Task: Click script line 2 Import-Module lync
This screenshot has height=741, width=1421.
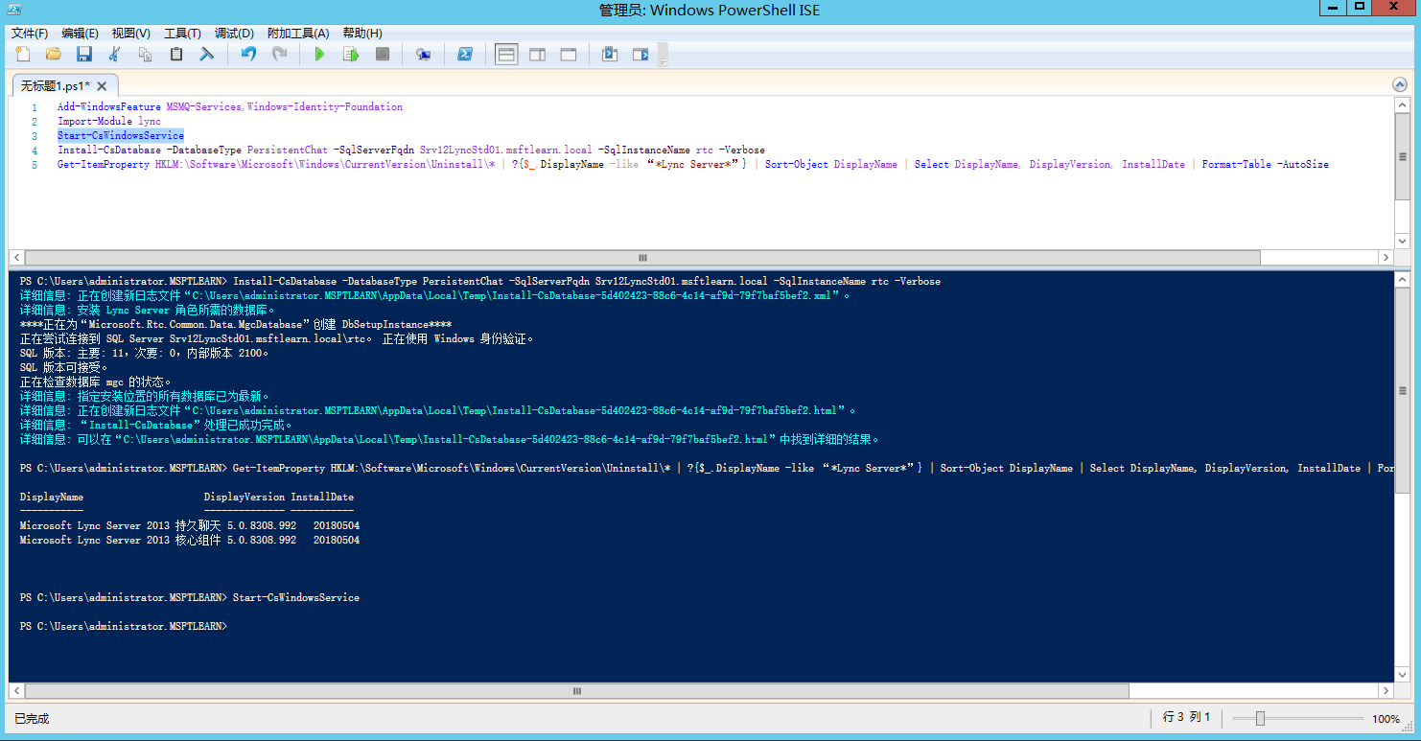Action: point(109,122)
